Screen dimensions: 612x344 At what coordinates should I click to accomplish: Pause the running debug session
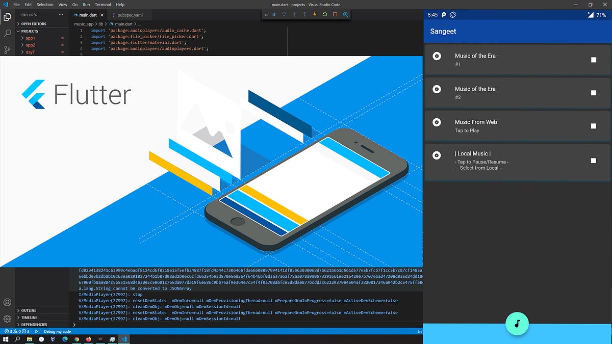pos(274,14)
